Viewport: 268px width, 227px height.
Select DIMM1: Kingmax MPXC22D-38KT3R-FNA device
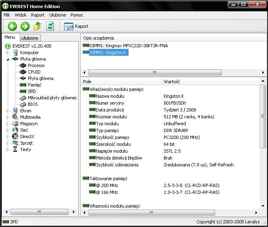point(129,46)
